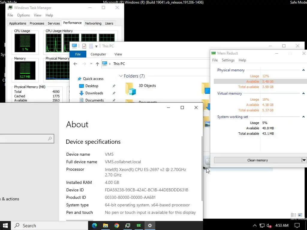Collapse the System working set section
Image resolution: width=307 pixels, height=230 pixels.
point(303,117)
